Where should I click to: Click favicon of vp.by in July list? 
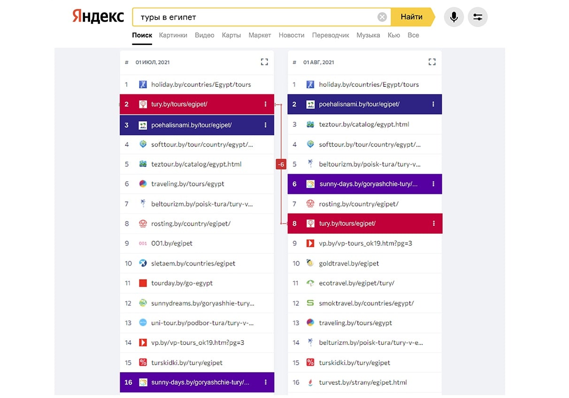pos(143,343)
